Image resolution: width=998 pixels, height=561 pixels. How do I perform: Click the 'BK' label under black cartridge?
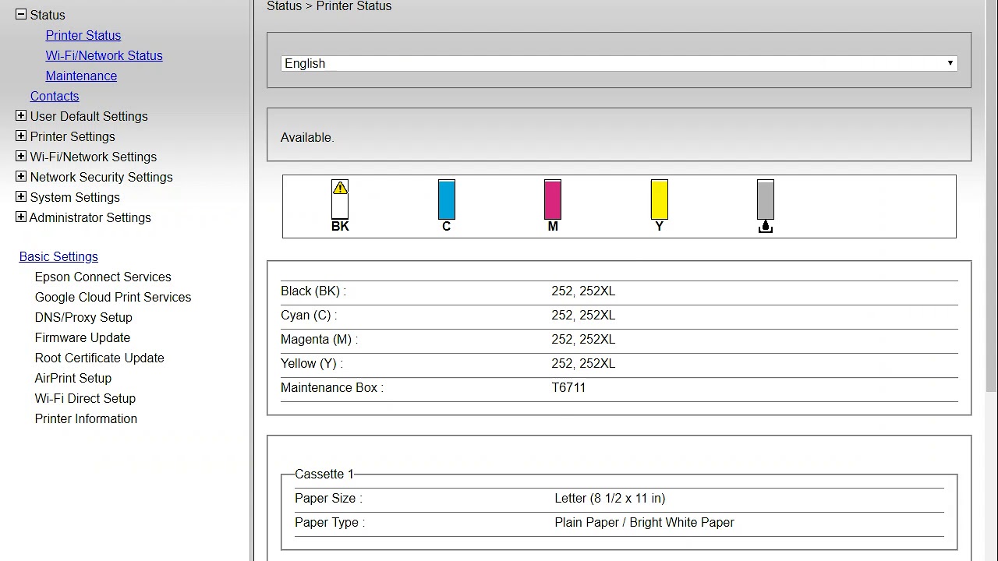coord(340,226)
